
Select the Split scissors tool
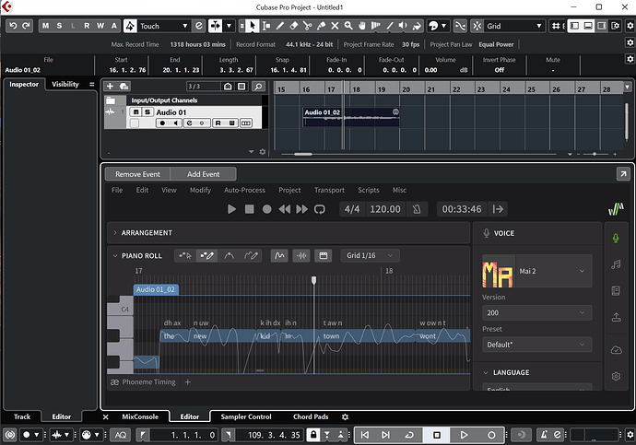coord(308,26)
